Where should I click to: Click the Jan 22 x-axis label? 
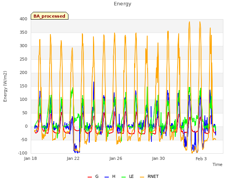click(x=73, y=158)
